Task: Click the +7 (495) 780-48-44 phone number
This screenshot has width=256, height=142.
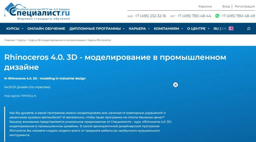Action: [194, 16]
